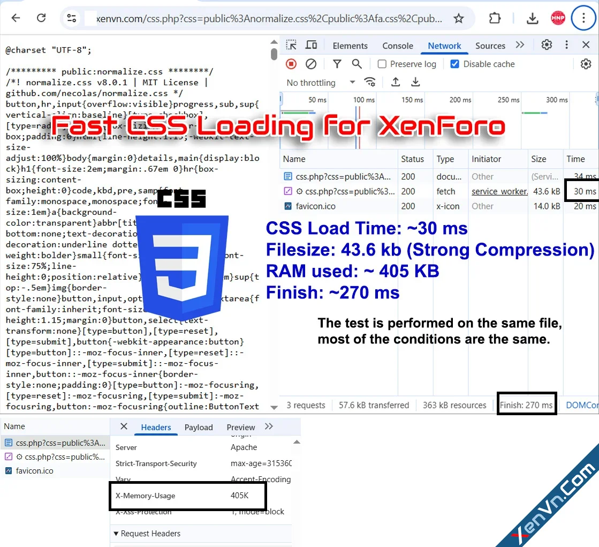This screenshot has height=547, width=599.
Task: Close the request details pane
Action: click(x=124, y=426)
